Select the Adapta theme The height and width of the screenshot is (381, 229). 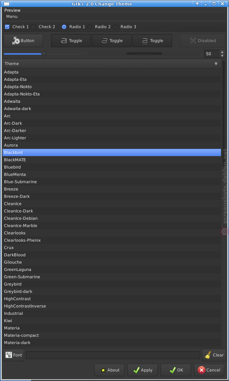click(x=112, y=72)
